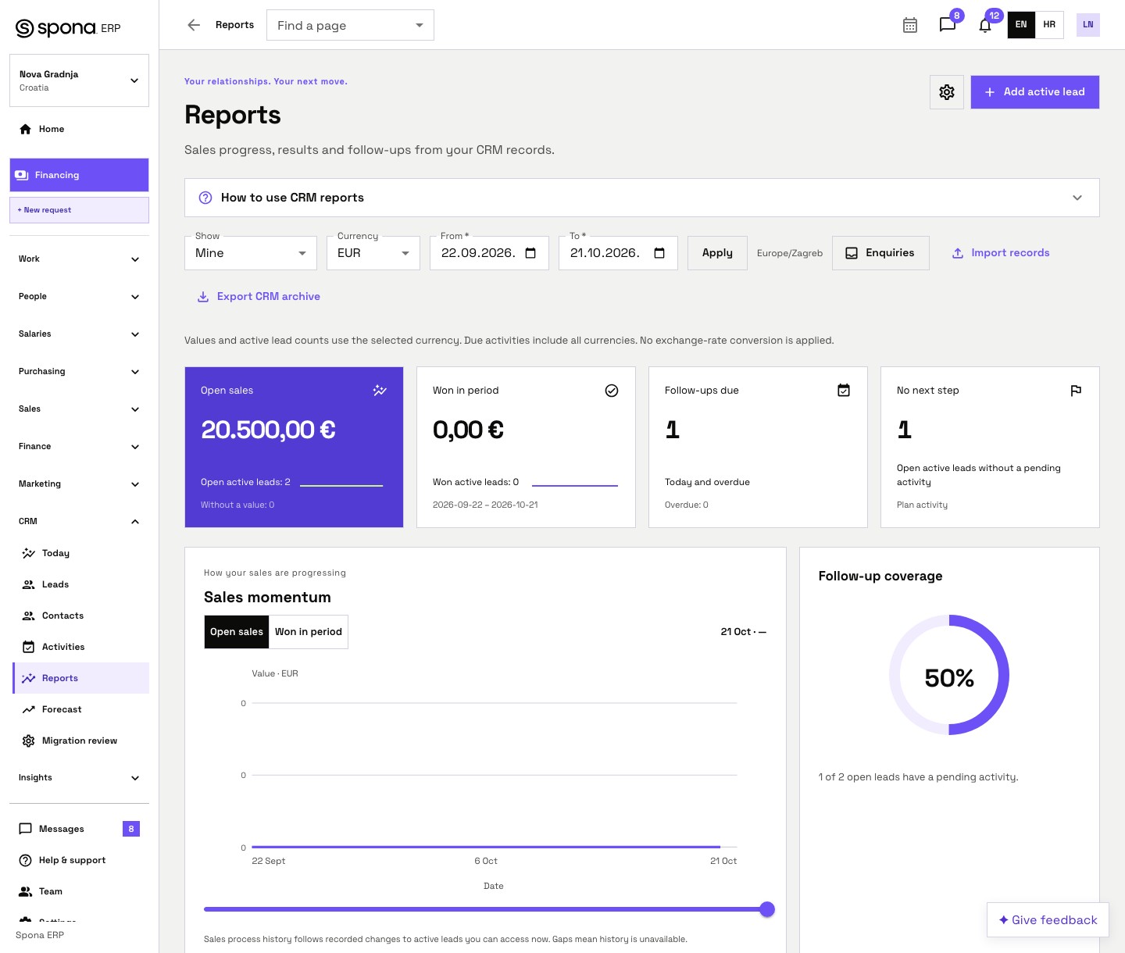Open Leads in the CRM menu
The image size is (1125, 953).
click(x=81, y=584)
